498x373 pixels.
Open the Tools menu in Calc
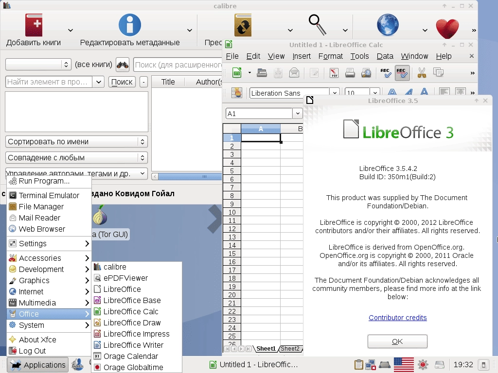click(x=359, y=56)
